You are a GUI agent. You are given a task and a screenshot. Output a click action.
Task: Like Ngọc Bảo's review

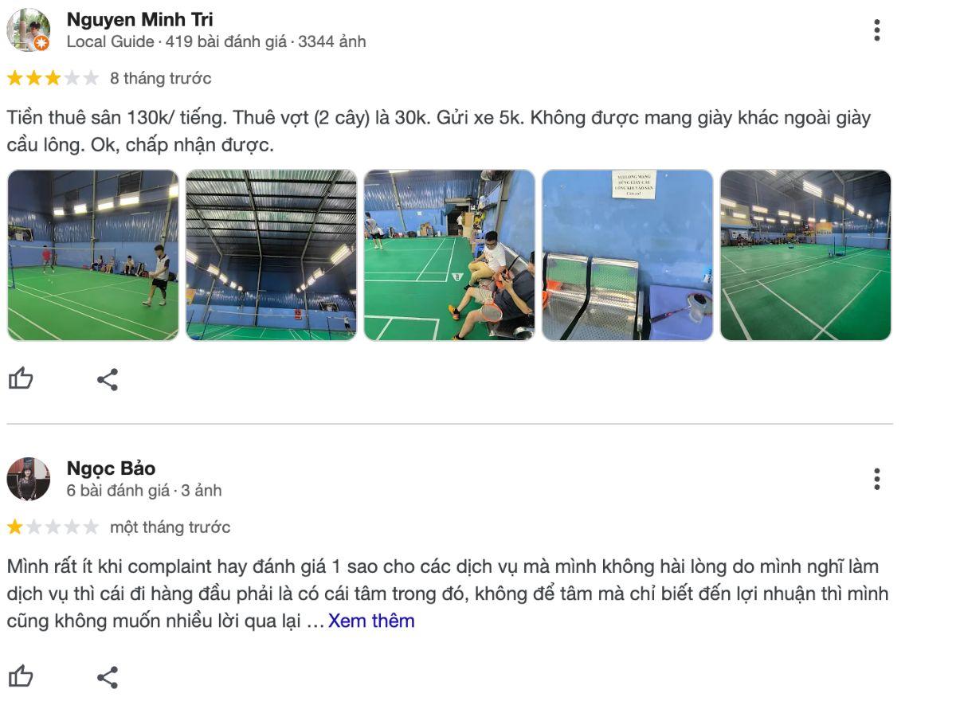pyautogui.click(x=21, y=677)
